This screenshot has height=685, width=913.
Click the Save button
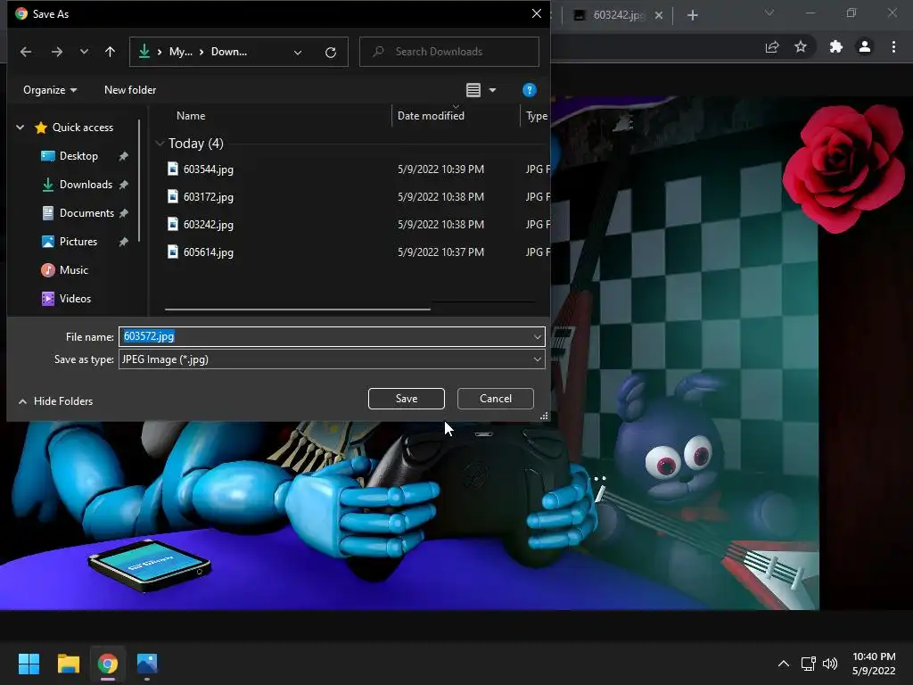[407, 399]
